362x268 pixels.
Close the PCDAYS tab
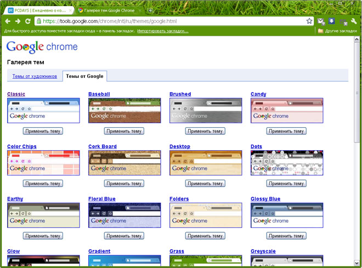click(70, 10)
